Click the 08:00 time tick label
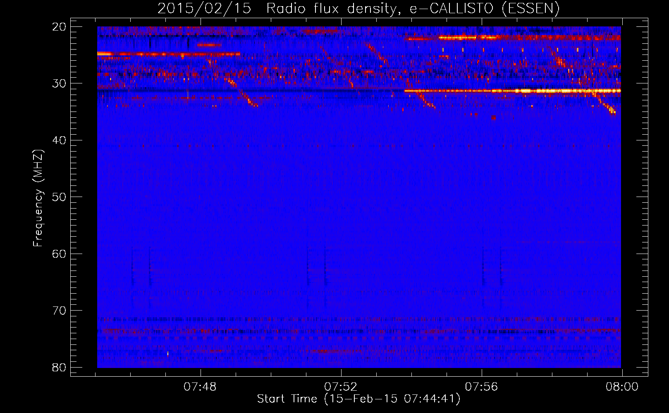This screenshot has width=669, height=413. tap(622, 387)
